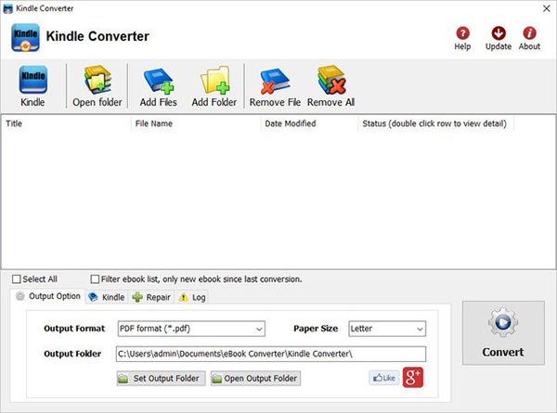Click the Status column header
Screen dimensions: 557x413
(x=436, y=123)
